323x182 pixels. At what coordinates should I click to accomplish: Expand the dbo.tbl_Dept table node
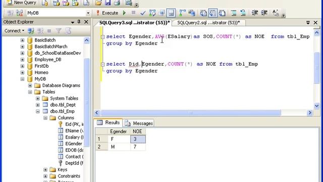[x=38, y=105]
